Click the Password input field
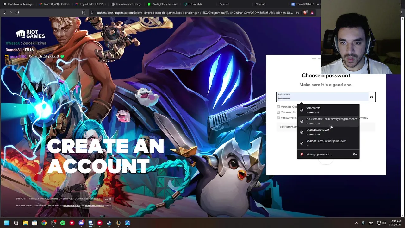This screenshot has height=228, width=405. click(x=326, y=97)
